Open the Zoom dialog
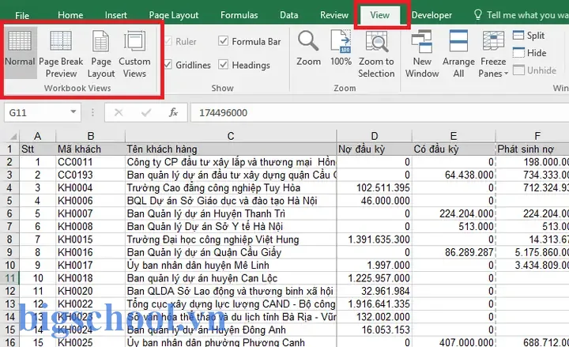This screenshot has height=347, width=569. click(308, 48)
